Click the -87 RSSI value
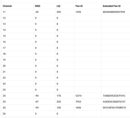 point(37,102)
